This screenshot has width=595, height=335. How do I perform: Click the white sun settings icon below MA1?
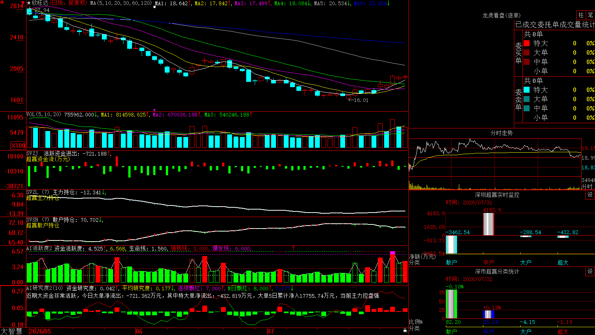pos(155,7)
